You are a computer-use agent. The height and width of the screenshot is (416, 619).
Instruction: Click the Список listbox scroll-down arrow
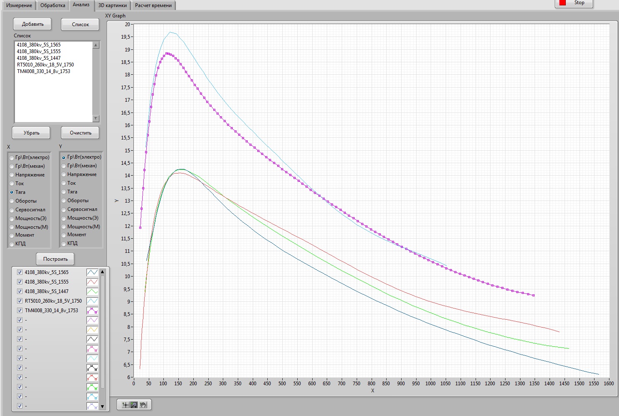[96, 119]
